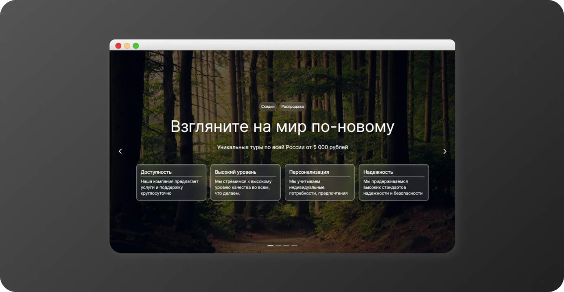
Task: Open the Персонализация card
Action: click(x=320, y=182)
